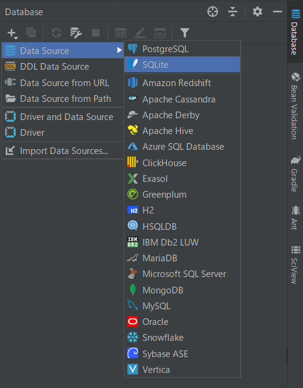Click the Data Source Properties wrench icon
Viewport: 303px width, 388px height.
coord(75,33)
